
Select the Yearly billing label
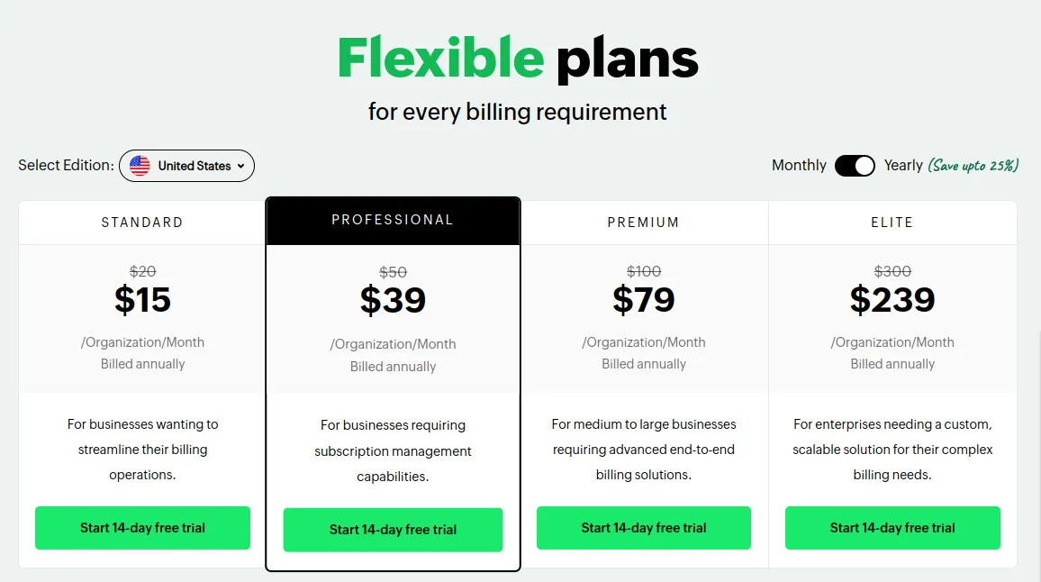click(903, 166)
